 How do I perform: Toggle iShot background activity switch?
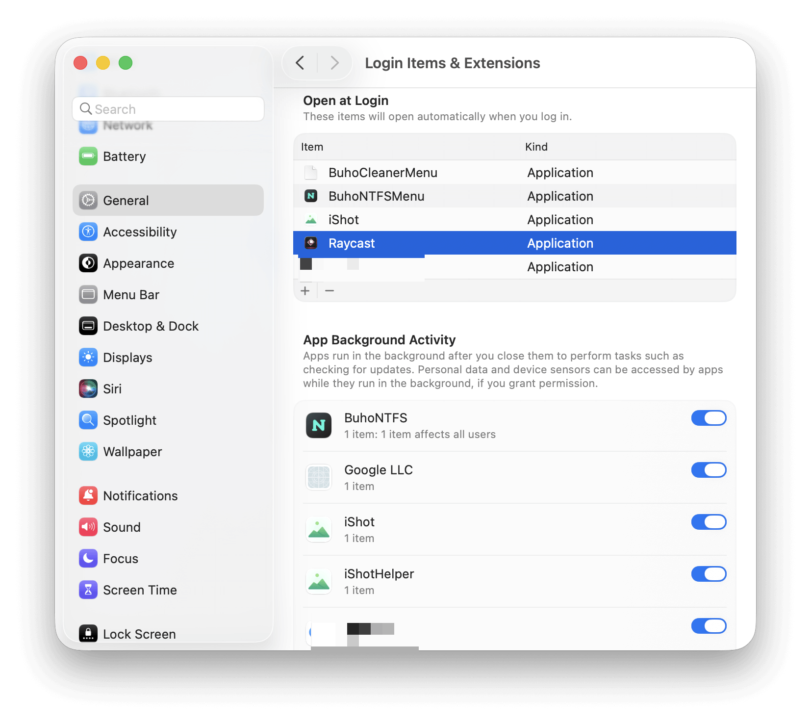(x=709, y=522)
